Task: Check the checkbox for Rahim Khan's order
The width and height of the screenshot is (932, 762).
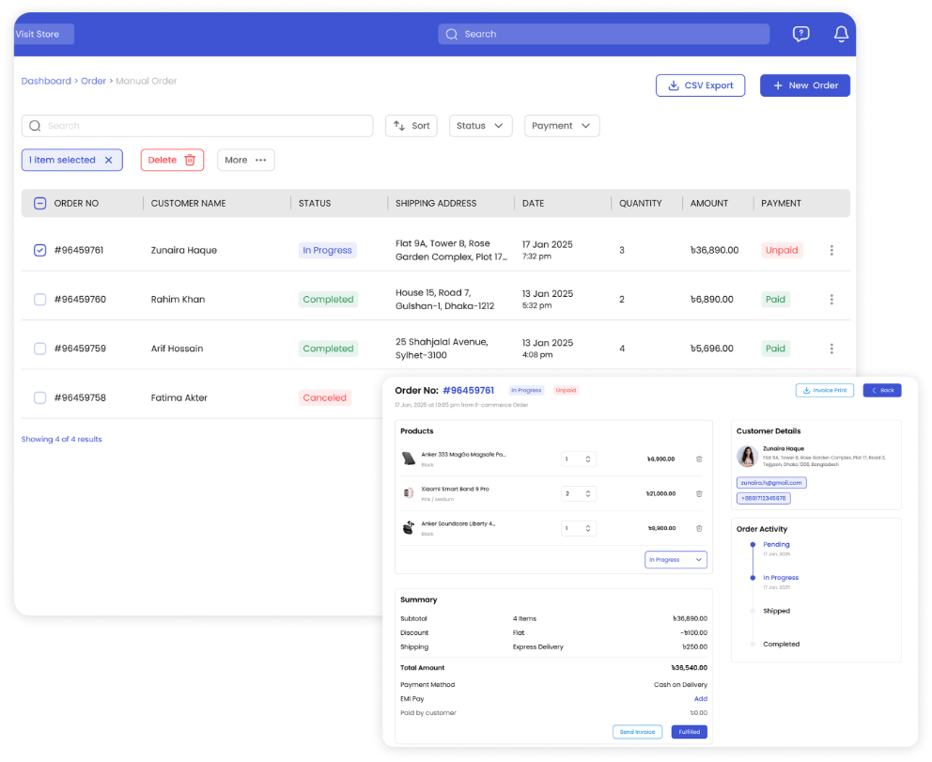Action: (x=39, y=299)
